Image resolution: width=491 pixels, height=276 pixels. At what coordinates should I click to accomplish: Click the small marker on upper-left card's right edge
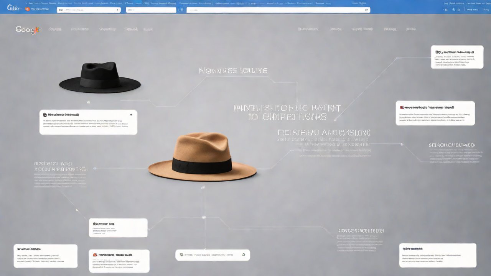pyautogui.click(x=131, y=114)
